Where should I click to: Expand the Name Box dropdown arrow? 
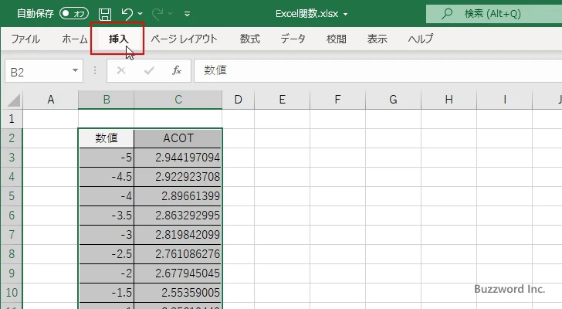click(75, 70)
